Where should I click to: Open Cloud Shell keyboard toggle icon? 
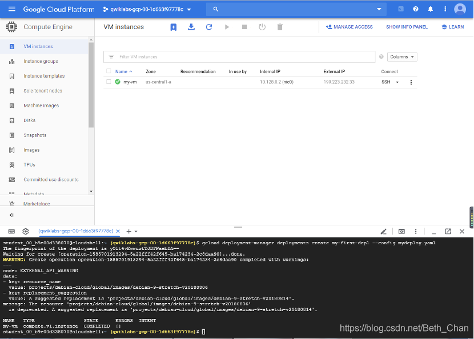[x=11, y=232]
